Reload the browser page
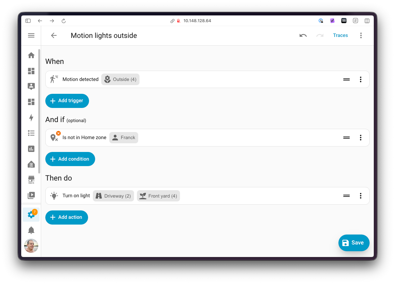395x284 pixels. tap(64, 21)
